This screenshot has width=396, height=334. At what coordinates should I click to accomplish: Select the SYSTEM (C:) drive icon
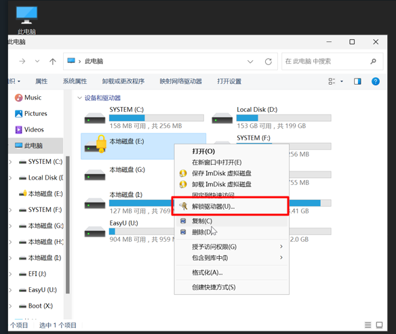(x=95, y=118)
